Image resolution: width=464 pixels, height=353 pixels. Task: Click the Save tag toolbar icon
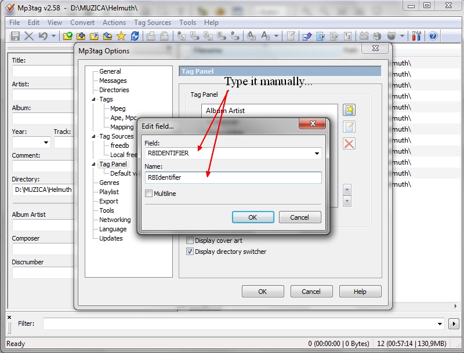[15, 36]
